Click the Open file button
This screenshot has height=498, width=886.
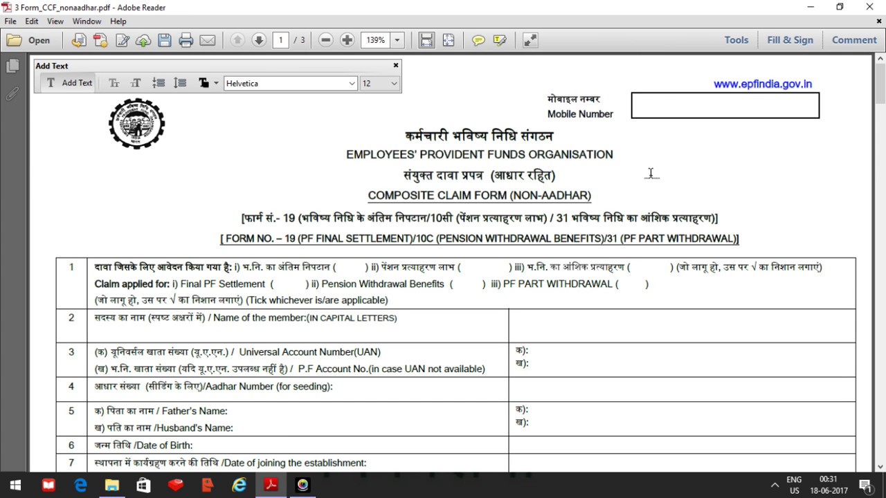(x=28, y=40)
